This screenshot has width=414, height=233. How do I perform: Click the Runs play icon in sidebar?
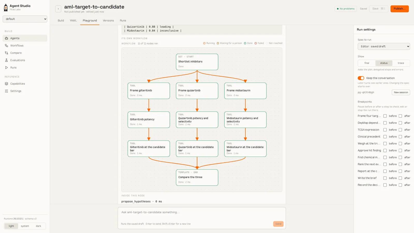pyautogui.click(x=6, y=68)
